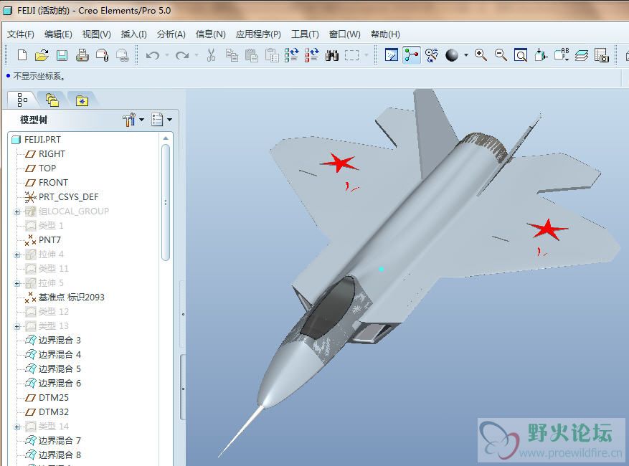629x466 pixels.
Task: Click the paste special icon
Action: [x=272, y=55]
